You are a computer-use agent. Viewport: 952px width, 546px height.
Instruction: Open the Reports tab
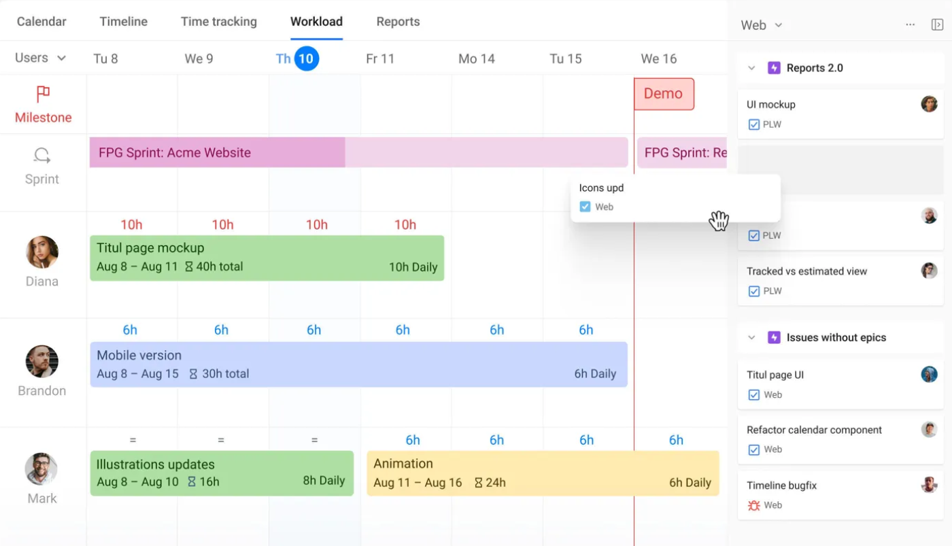398,22
